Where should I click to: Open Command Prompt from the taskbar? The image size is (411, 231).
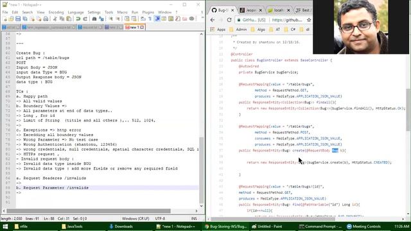coord(320,227)
